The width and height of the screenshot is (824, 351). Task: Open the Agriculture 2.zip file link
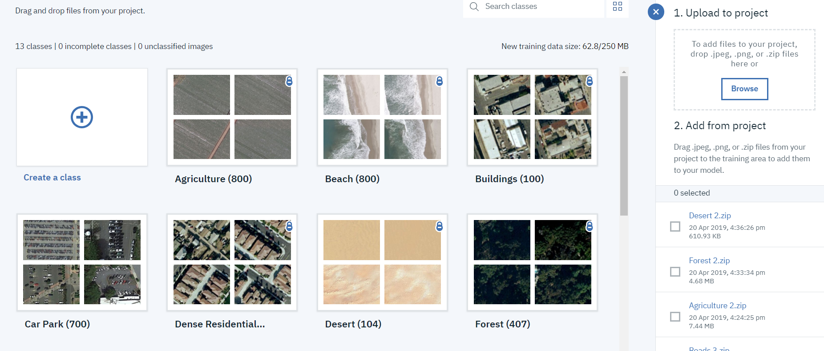tap(717, 306)
